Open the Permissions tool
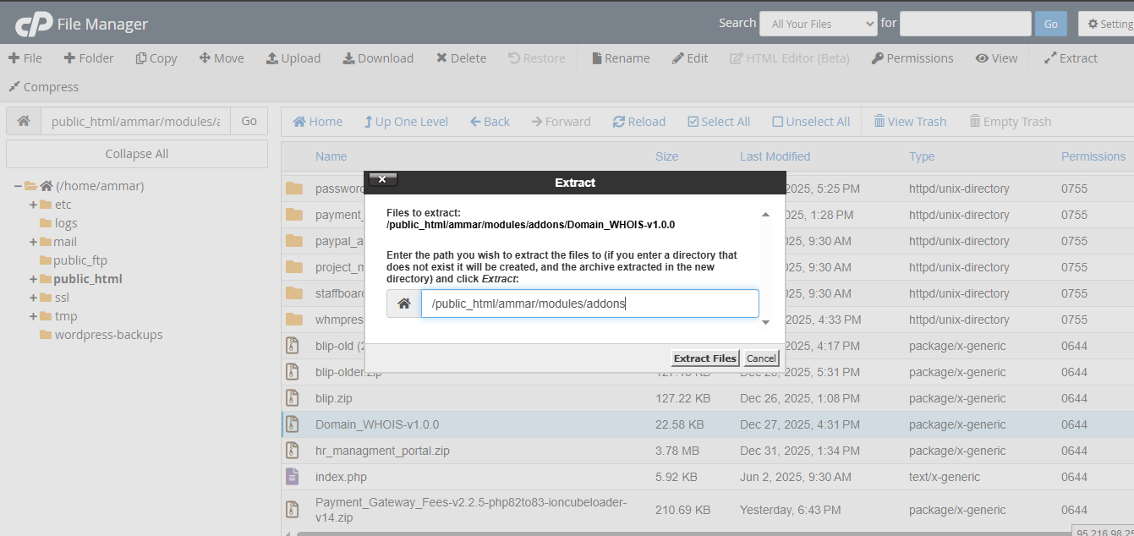 pos(912,58)
